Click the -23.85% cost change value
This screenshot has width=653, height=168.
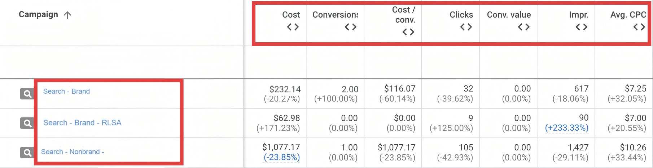(281, 157)
